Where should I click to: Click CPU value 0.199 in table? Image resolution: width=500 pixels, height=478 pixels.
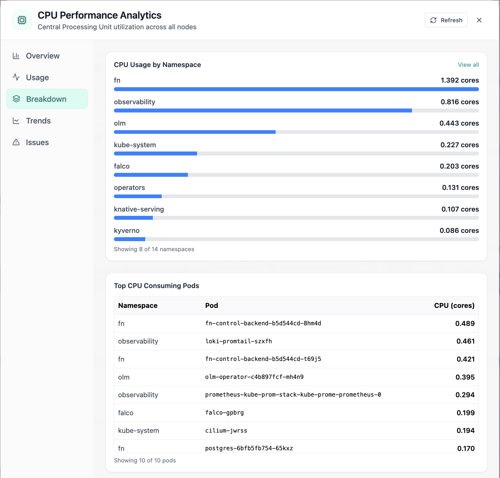coord(466,413)
